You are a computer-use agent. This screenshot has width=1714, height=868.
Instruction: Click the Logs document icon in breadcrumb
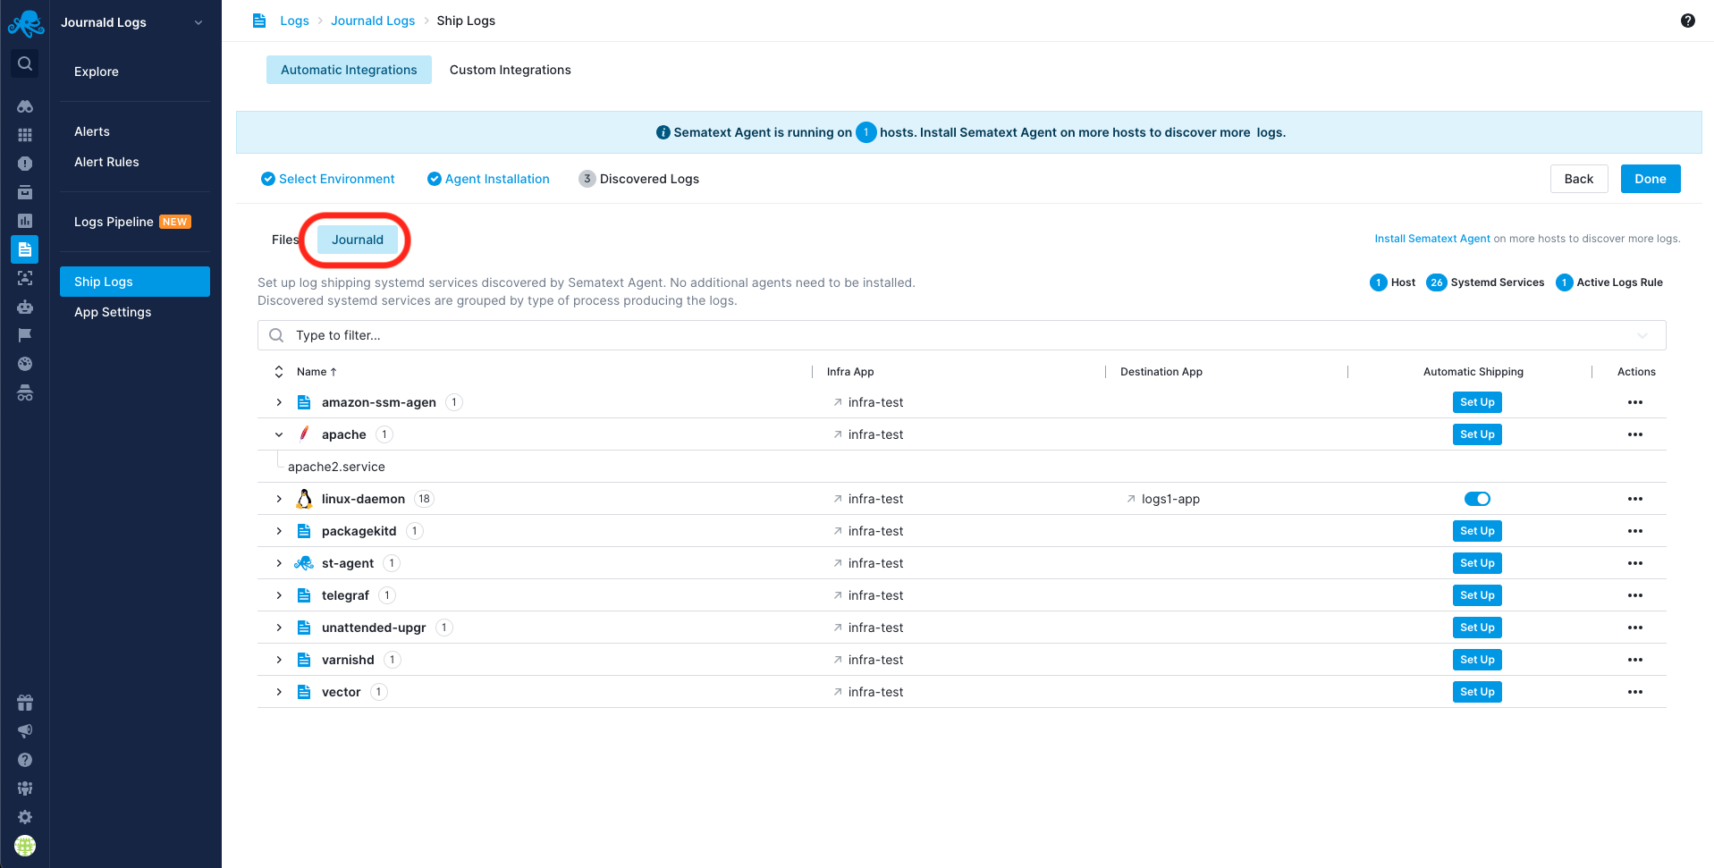click(259, 21)
